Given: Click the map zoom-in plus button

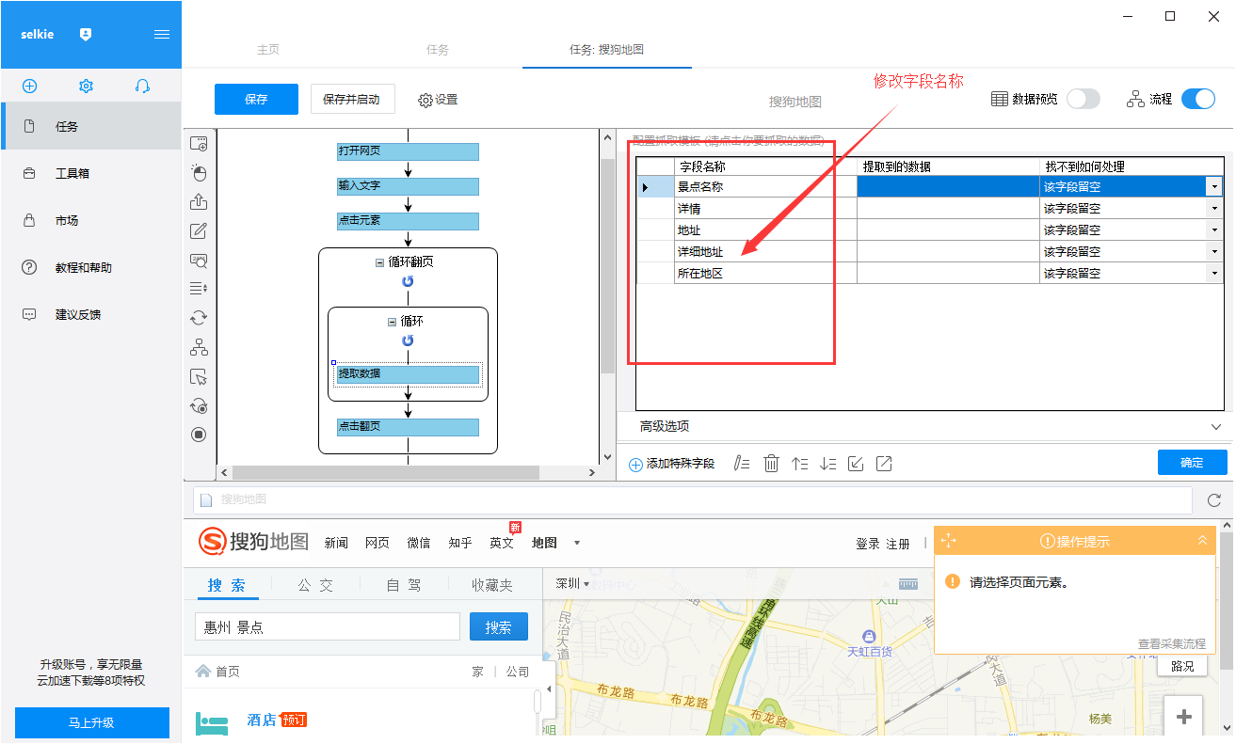Looking at the screenshot, I should 1184,717.
